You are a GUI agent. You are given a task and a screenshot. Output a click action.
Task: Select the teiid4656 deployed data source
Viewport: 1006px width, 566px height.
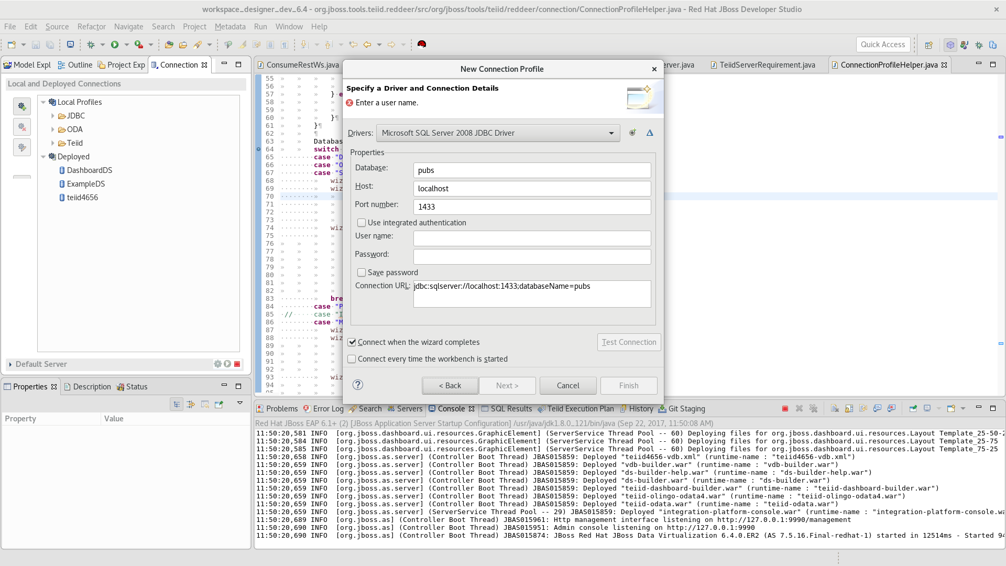(82, 198)
